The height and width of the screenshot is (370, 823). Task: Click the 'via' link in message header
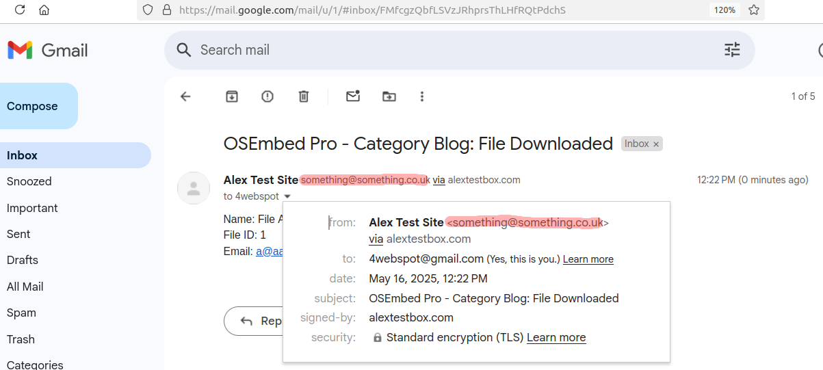click(x=439, y=180)
